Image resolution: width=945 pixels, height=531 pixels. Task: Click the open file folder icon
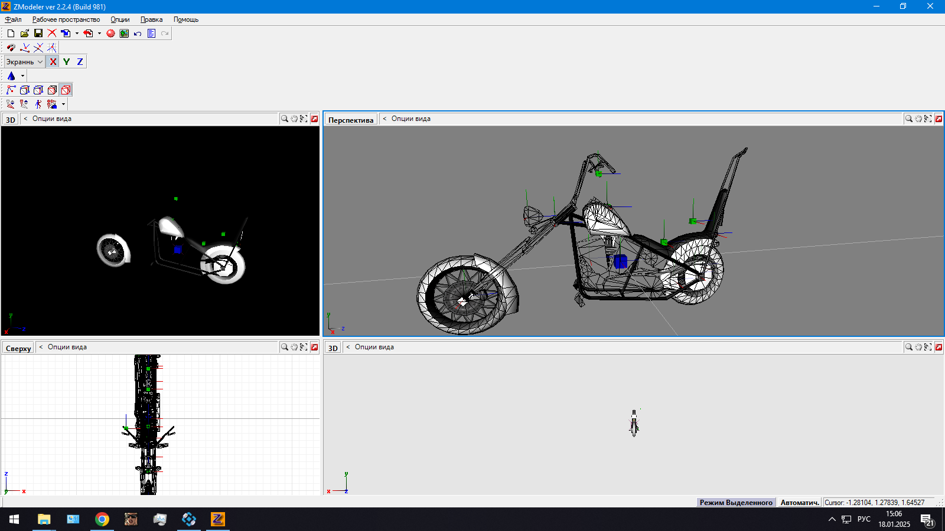24,34
